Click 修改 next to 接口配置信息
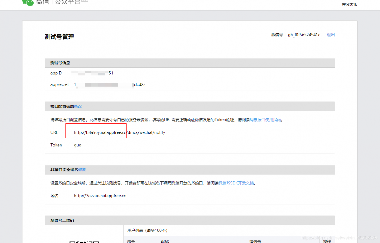380x243 pixels. tap(78, 106)
